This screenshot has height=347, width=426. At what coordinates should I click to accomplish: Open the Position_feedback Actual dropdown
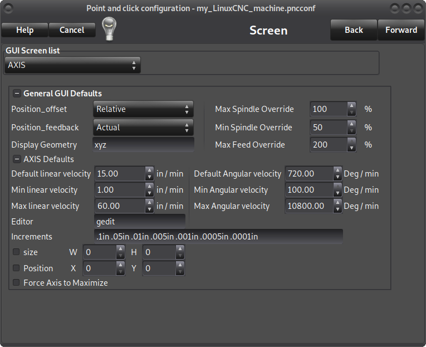[143, 128]
